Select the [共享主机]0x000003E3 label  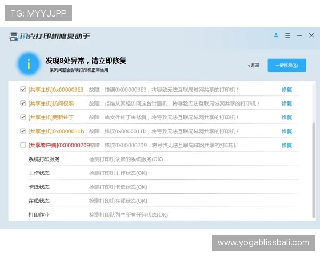[56, 90]
